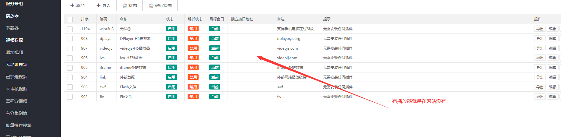Click 启用 status badge in wjm3u8 row
Screen dimensions: 561x137
click(x=171, y=29)
